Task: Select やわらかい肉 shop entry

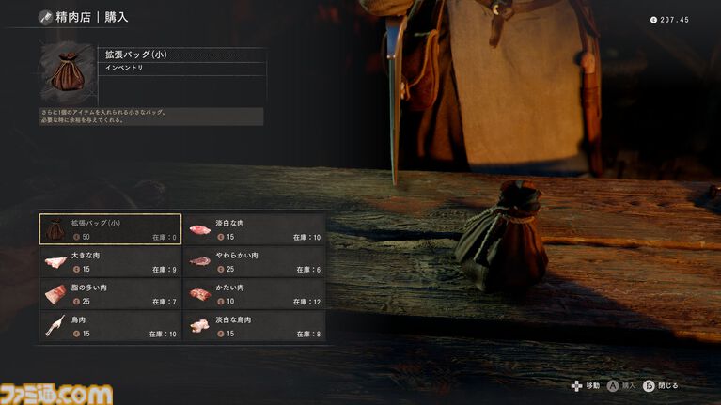Action: click(255, 261)
